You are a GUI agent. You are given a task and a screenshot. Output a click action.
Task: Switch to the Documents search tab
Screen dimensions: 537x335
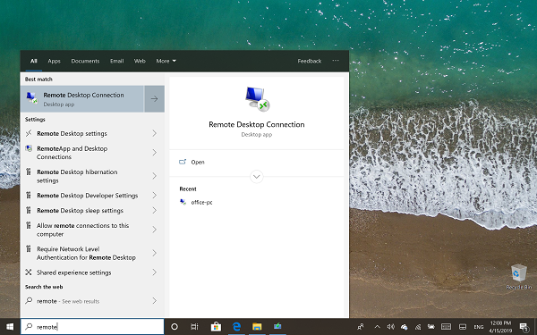tap(85, 61)
